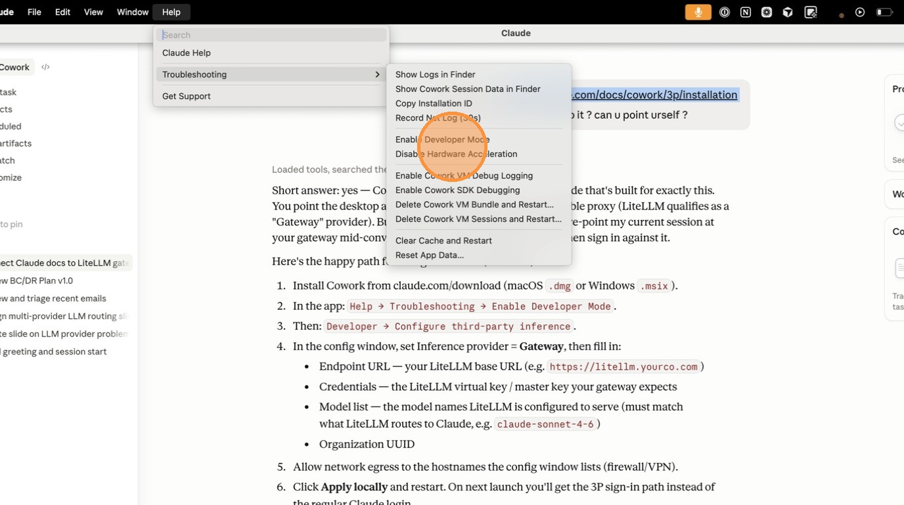
Task: Click the Projects item in the sidebar
Action: point(7,109)
